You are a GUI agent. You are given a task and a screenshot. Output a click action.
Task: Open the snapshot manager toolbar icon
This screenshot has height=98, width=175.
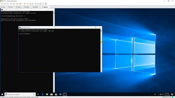(33, 4)
